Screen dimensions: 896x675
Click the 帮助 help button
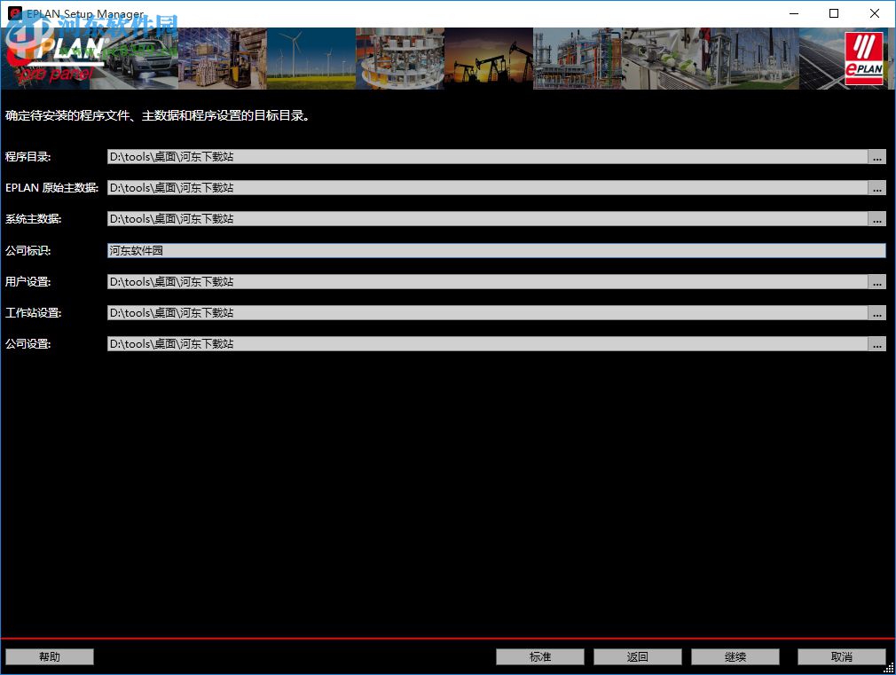[x=49, y=656]
